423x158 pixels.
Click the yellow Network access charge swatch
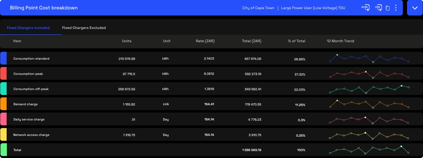point(3,135)
